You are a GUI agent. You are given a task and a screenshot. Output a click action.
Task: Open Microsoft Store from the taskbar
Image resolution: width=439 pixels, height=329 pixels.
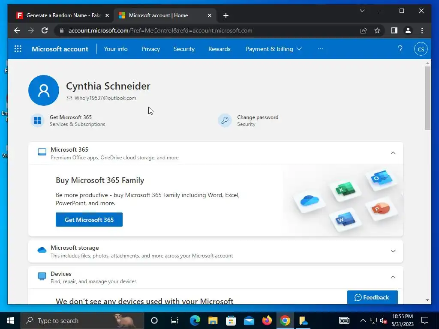(231, 320)
